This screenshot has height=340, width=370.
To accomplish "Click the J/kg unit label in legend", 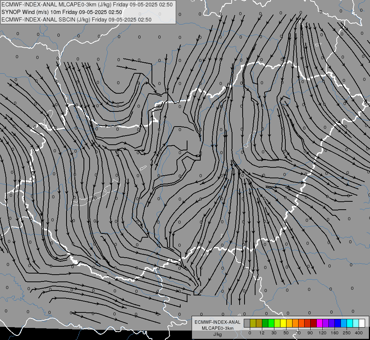I will pyautogui.click(x=218, y=334).
